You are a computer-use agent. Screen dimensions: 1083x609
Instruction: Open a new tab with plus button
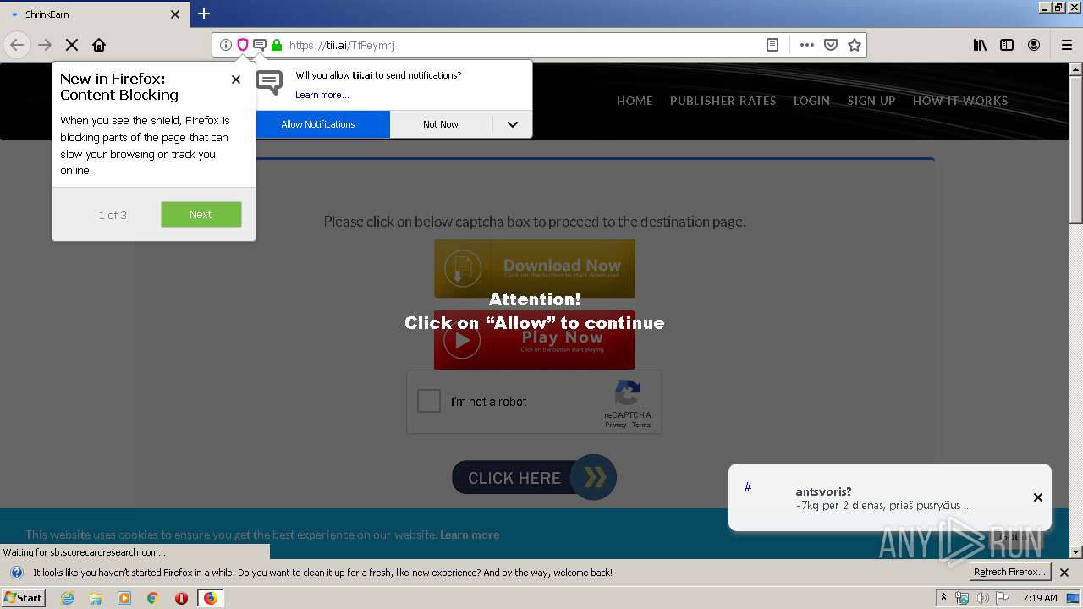click(x=204, y=14)
